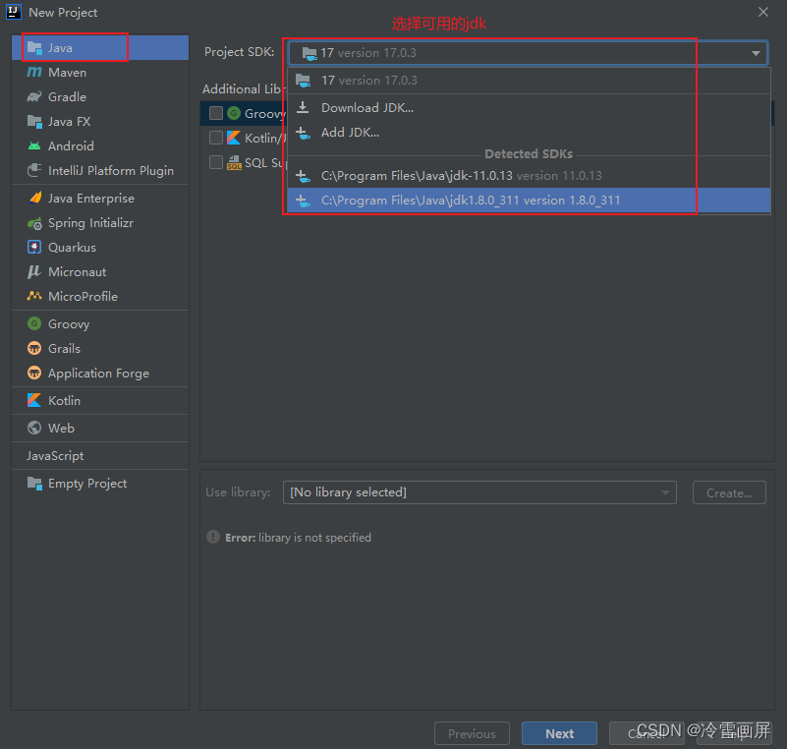Viewport: 787px width, 749px height.
Task: Enable the Groovy library checkbox
Action: coord(216,113)
